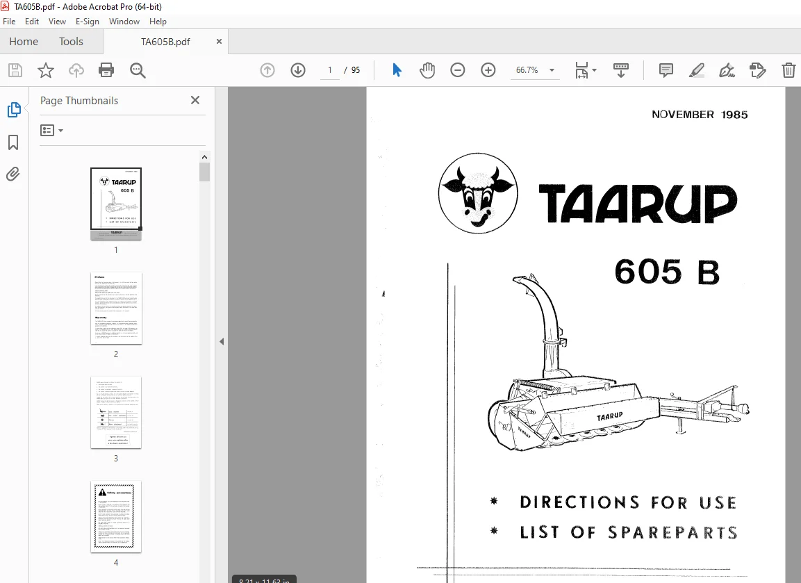
Task: Select page 2 thumbnail
Action: 116,308
